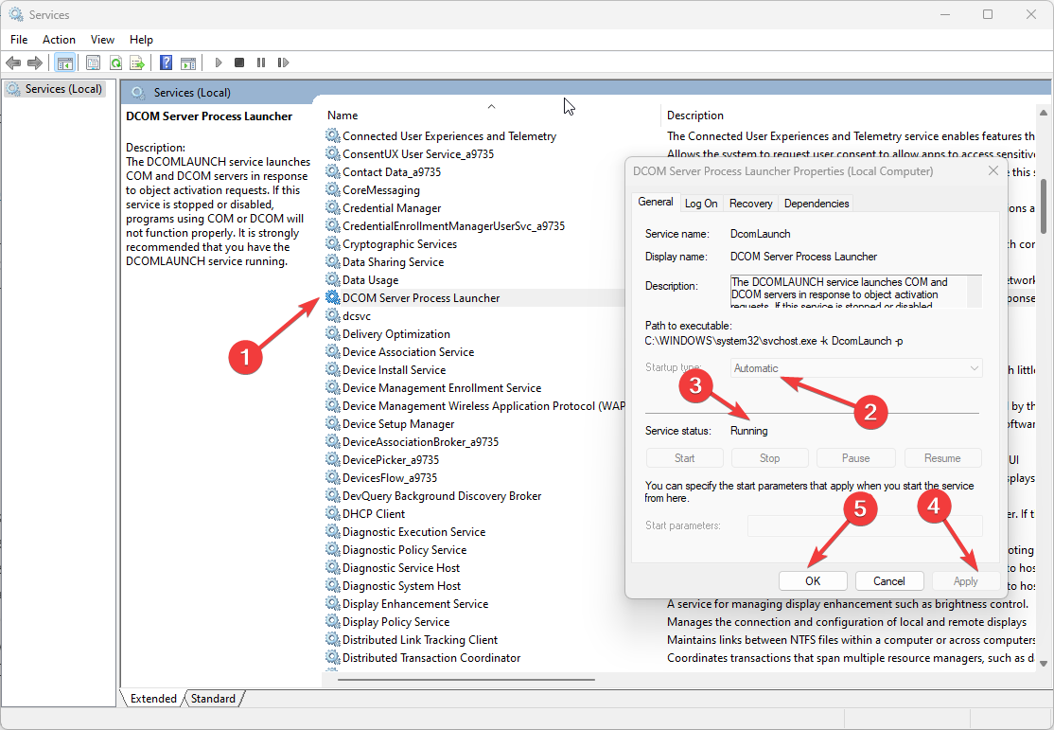The image size is (1054, 730).
Task: Click the Services app icon in title bar
Action: click(15, 14)
